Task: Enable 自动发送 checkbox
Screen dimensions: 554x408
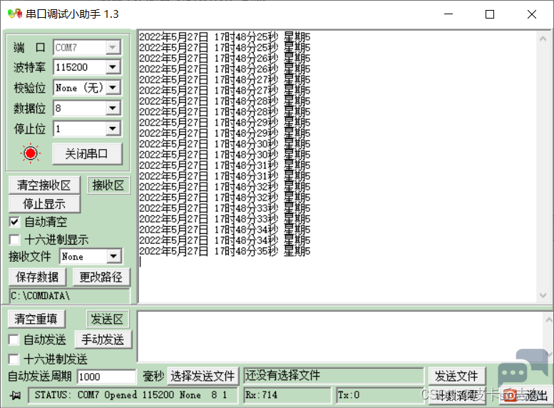Action: point(14,340)
